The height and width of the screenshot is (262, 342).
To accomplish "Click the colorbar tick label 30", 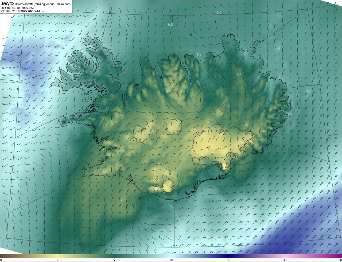I will 285,260.
